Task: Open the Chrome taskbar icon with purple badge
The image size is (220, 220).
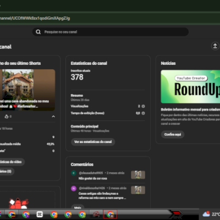Action: (26, 214)
